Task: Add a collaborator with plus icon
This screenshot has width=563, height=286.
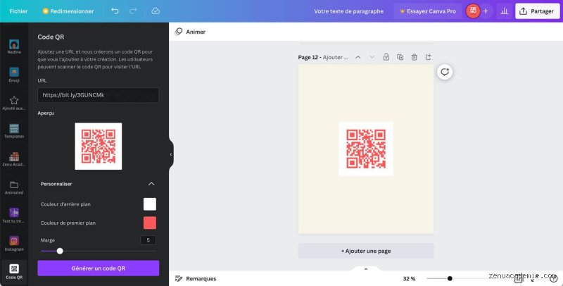Action: coord(486,11)
